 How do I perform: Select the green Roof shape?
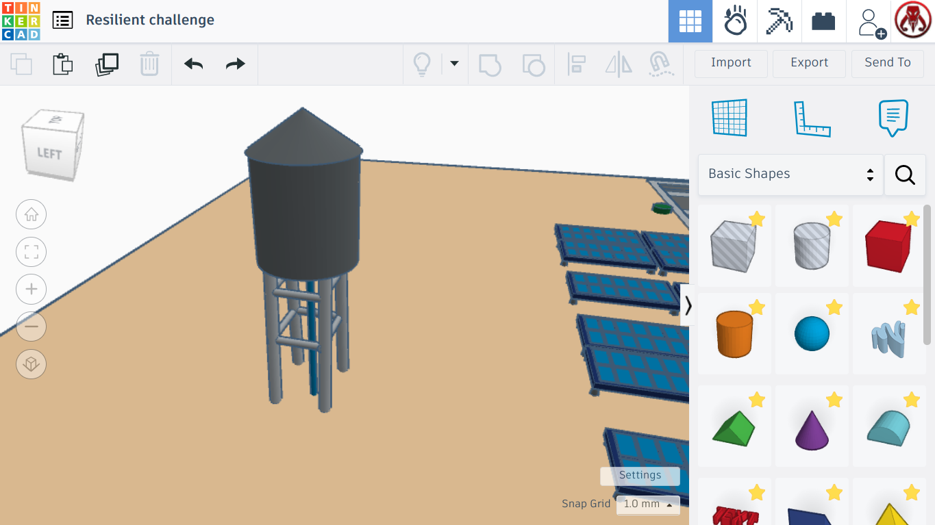click(x=734, y=426)
